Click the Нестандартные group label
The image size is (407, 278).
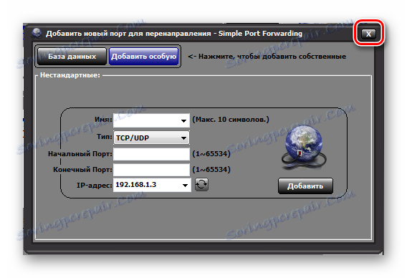click(x=70, y=75)
